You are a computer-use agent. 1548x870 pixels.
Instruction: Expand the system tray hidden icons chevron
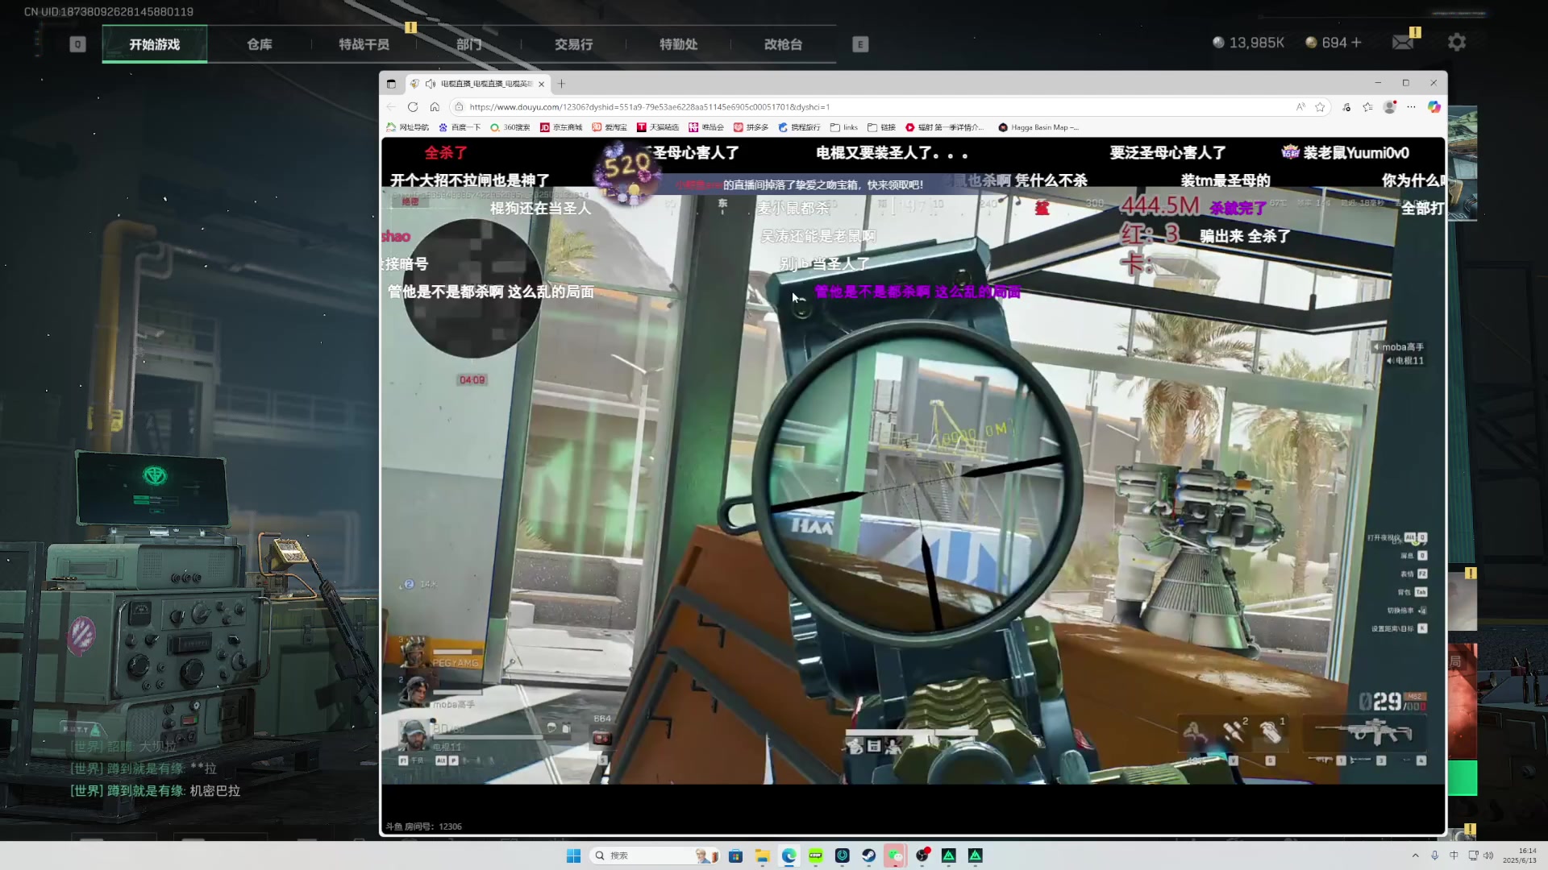tap(1415, 855)
